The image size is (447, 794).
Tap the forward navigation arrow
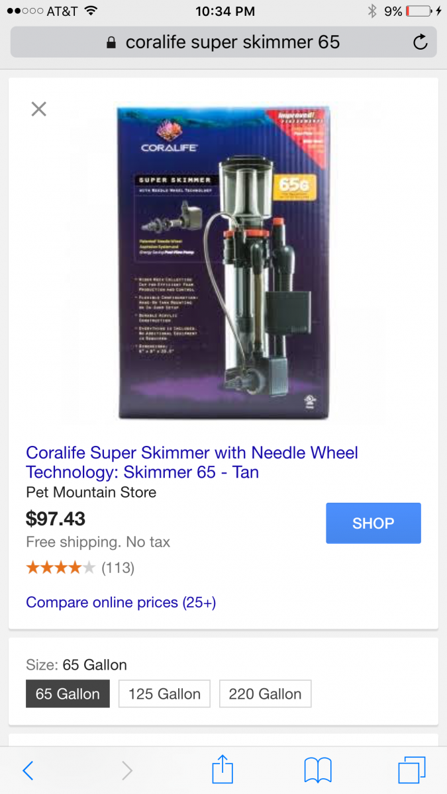126,770
